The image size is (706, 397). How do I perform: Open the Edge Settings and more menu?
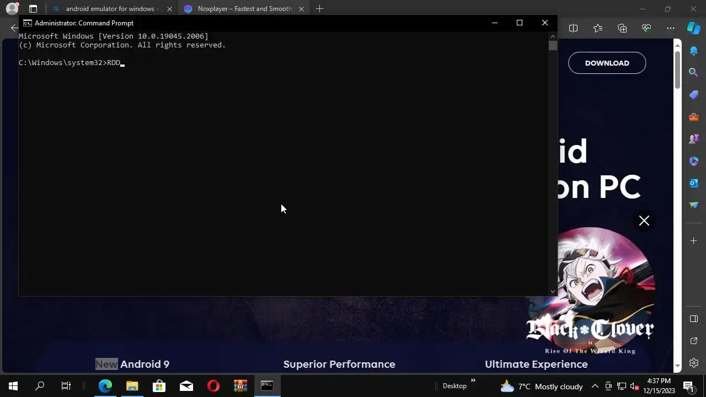671,28
